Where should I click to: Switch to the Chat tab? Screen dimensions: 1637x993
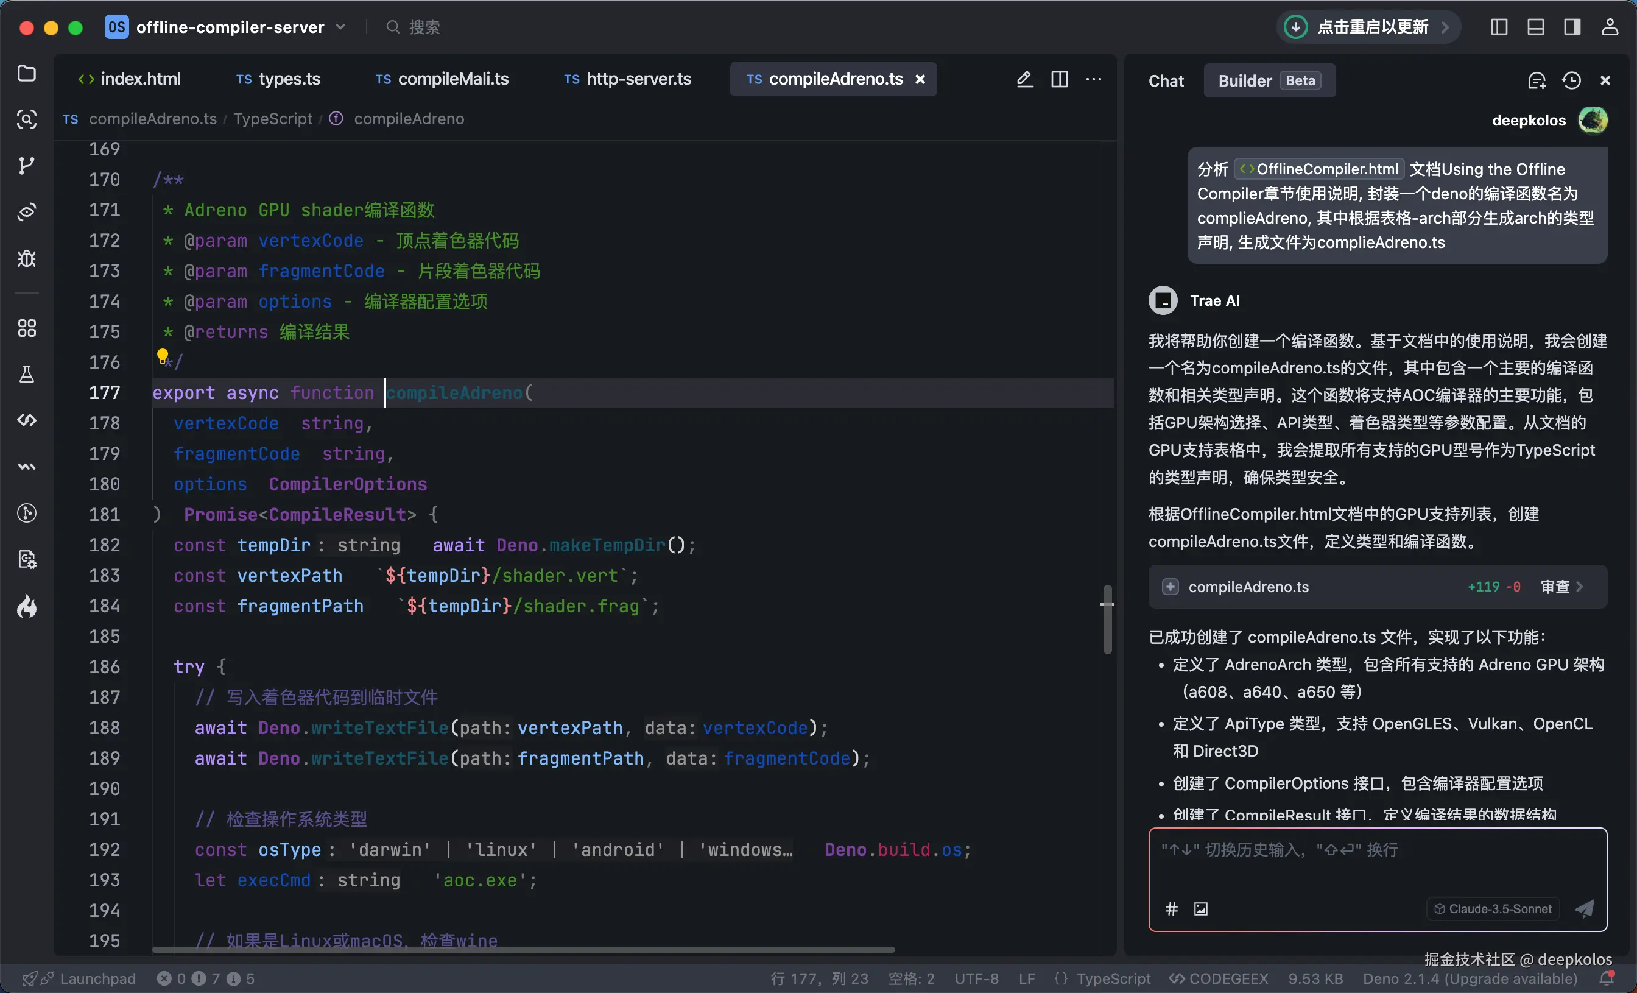pyautogui.click(x=1166, y=80)
